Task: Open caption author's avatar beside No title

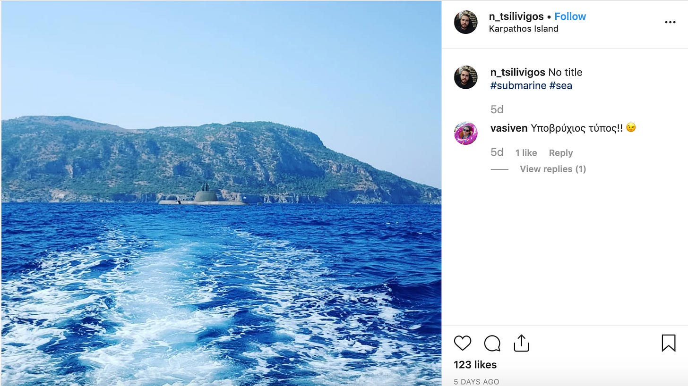Action: [465, 77]
